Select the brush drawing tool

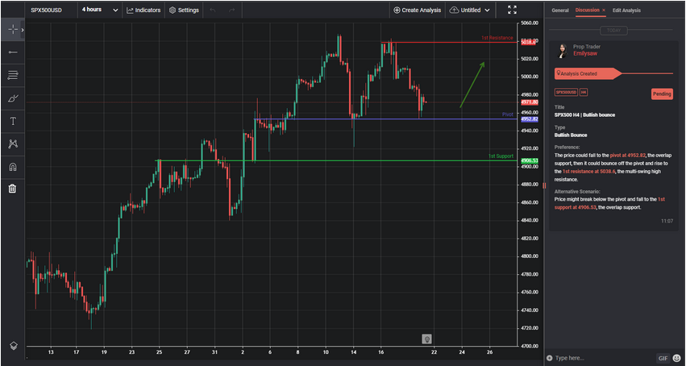pyautogui.click(x=13, y=98)
